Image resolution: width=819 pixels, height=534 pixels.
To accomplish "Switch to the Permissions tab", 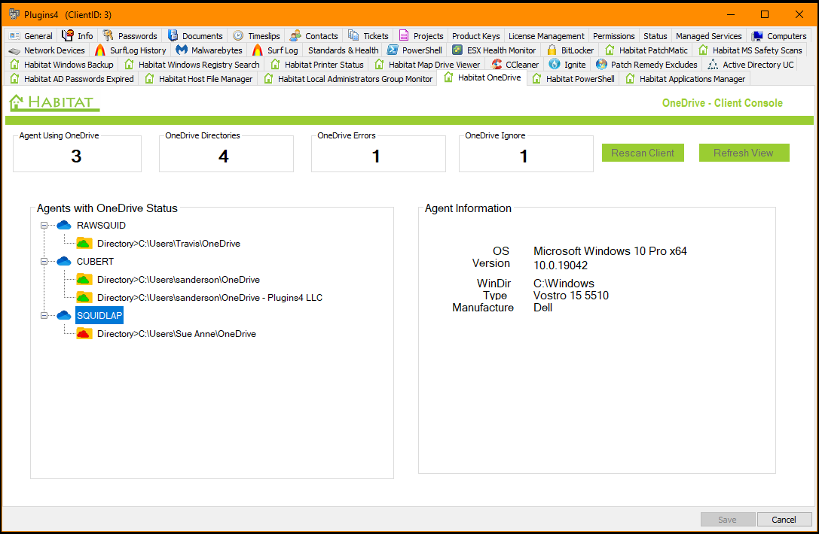I will pos(614,36).
